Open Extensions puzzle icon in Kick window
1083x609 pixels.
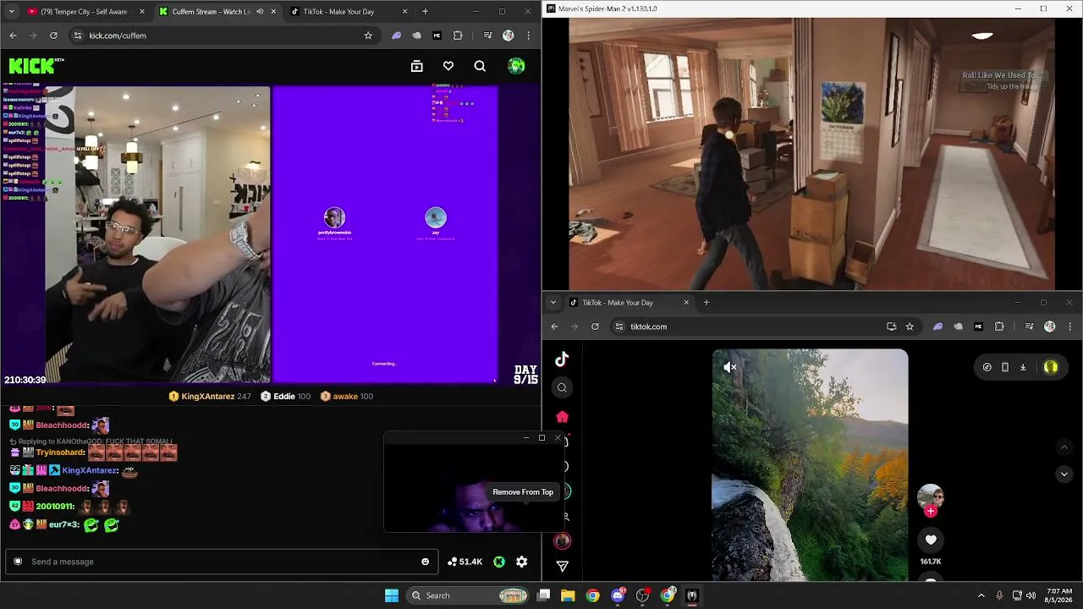coord(458,36)
